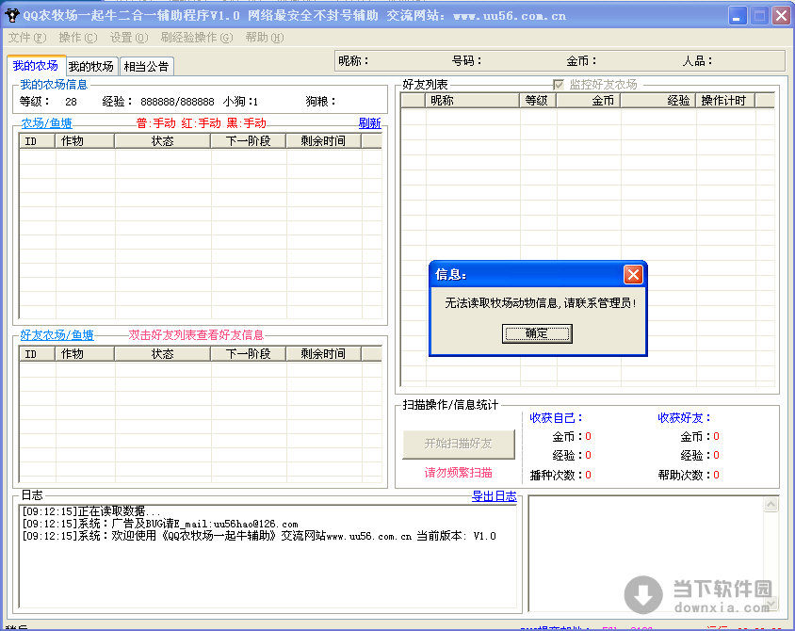This screenshot has height=631, width=795.
Task: Open the 文件(F) menu
Action: click(x=27, y=38)
